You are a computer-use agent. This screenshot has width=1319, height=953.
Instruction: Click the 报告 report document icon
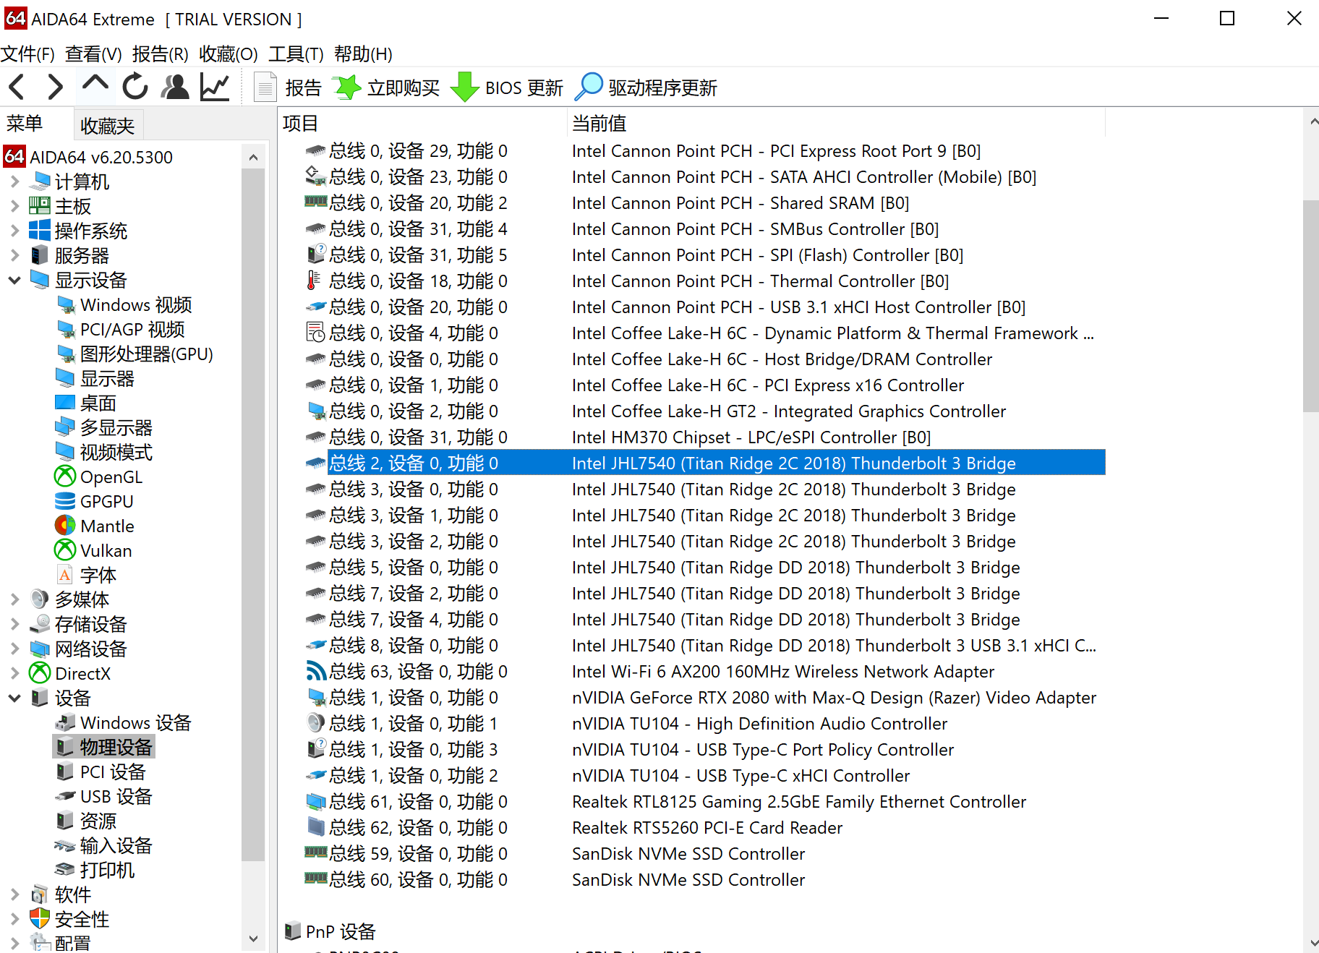click(265, 87)
